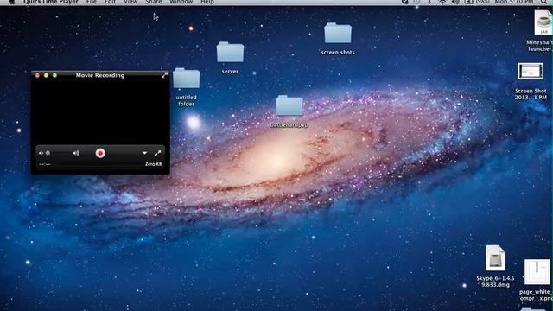Screen dimensions: 553x311
Task: Select the battlehardpvp folder icon
Action: [289, 105]
